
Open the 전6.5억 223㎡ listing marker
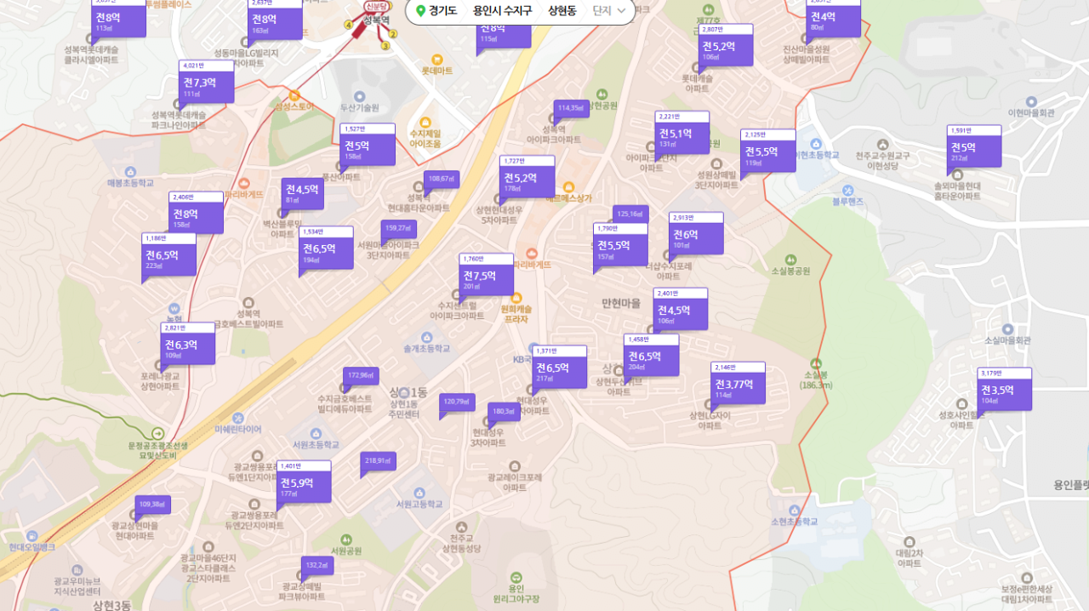click(x=168, y=254)
